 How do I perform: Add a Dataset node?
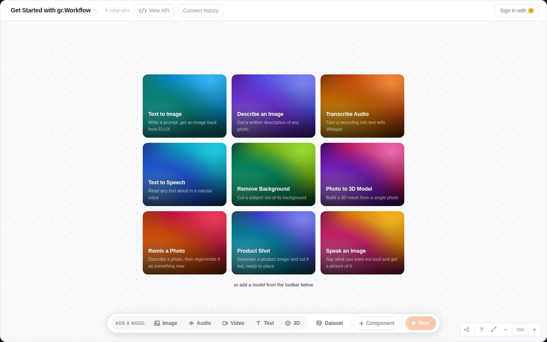pyautogui.click(x=329, y=323)
